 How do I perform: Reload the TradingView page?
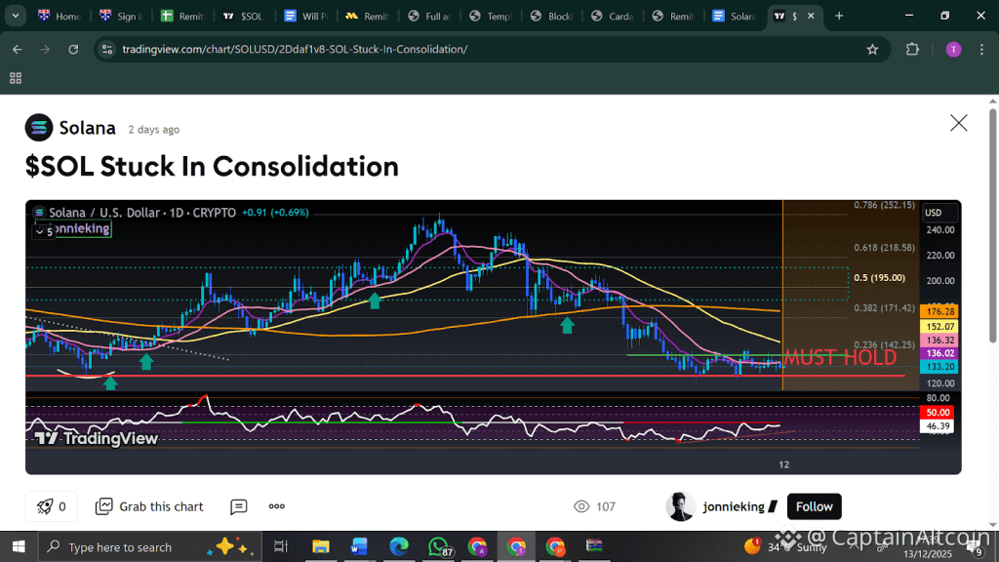[73, 49]
